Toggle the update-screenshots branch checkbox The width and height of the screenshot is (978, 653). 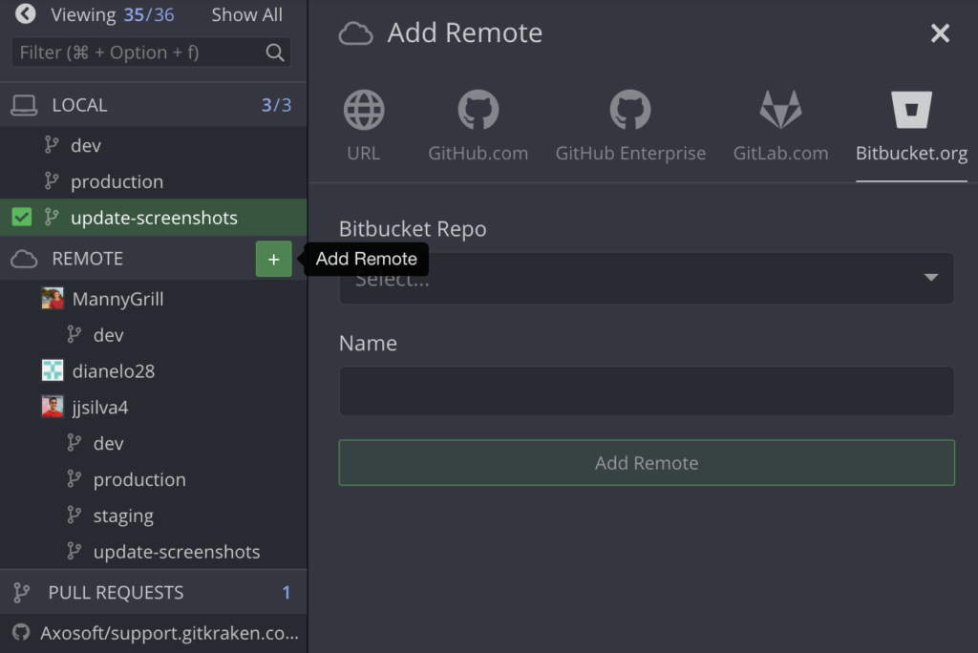coord(21,218)
